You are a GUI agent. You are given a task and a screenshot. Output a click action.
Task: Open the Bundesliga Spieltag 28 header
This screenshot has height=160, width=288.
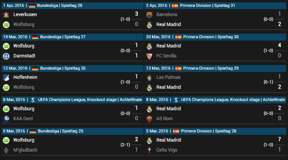point(73,5)
